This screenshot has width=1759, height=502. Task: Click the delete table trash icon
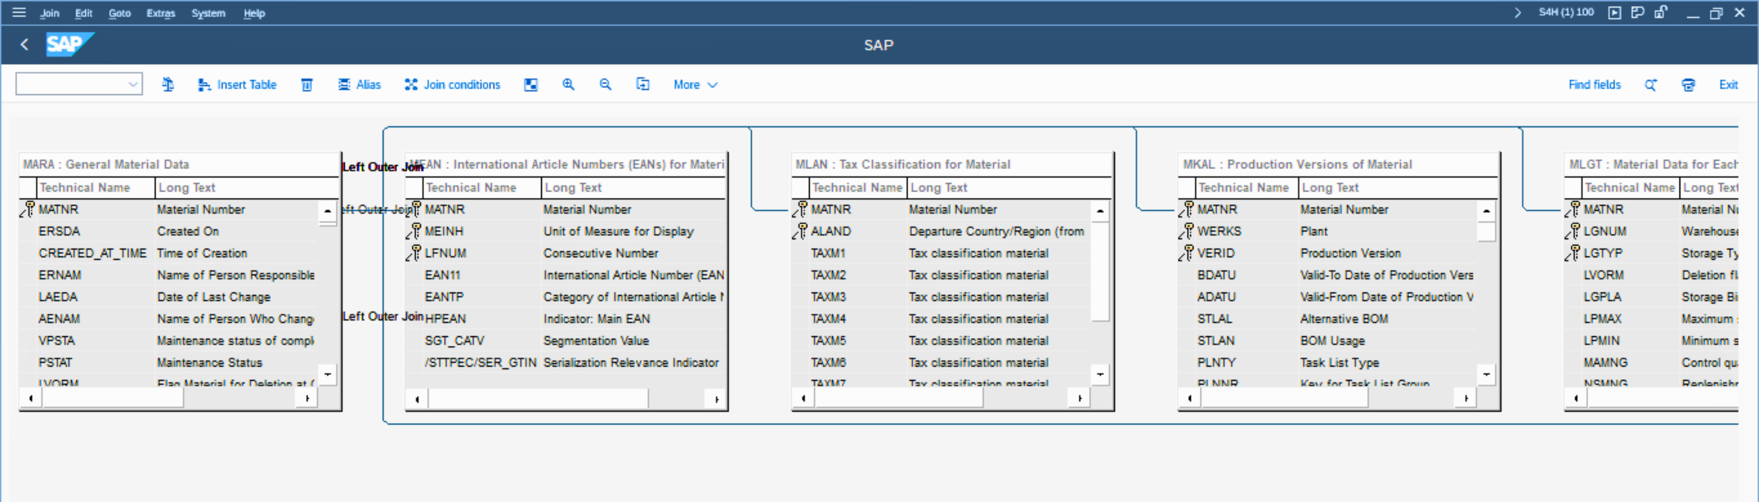click(x=307, y=84)
